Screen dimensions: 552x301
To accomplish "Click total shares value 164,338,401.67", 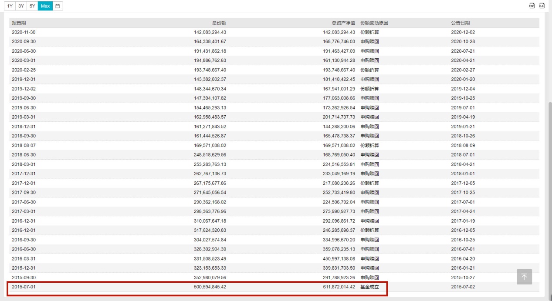I will [210, 42].
